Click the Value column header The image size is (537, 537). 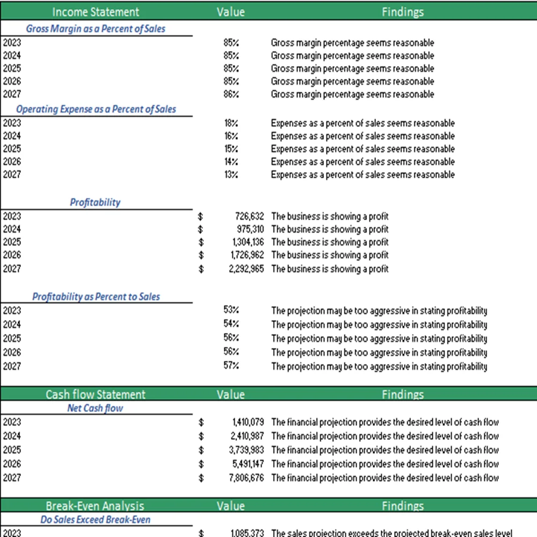pyautogui.click(x=230, y=12)
